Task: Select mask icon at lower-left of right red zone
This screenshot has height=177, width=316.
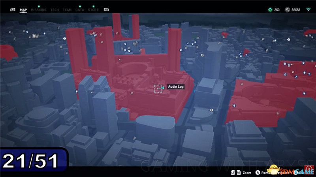Action: [234, 105]
